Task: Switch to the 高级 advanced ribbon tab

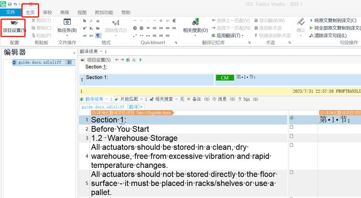Action: (65, 12)
